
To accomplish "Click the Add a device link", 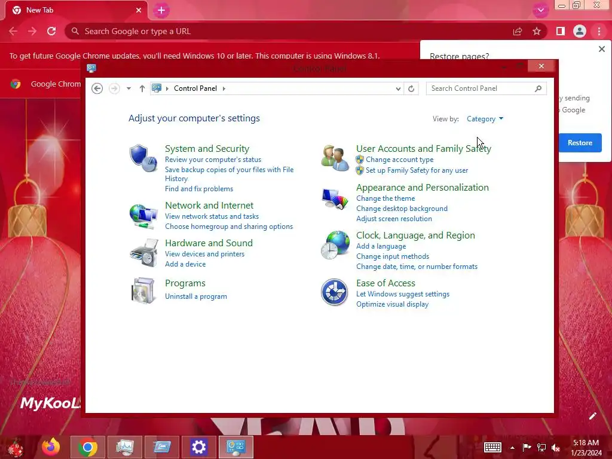I will tap(185, 264).
